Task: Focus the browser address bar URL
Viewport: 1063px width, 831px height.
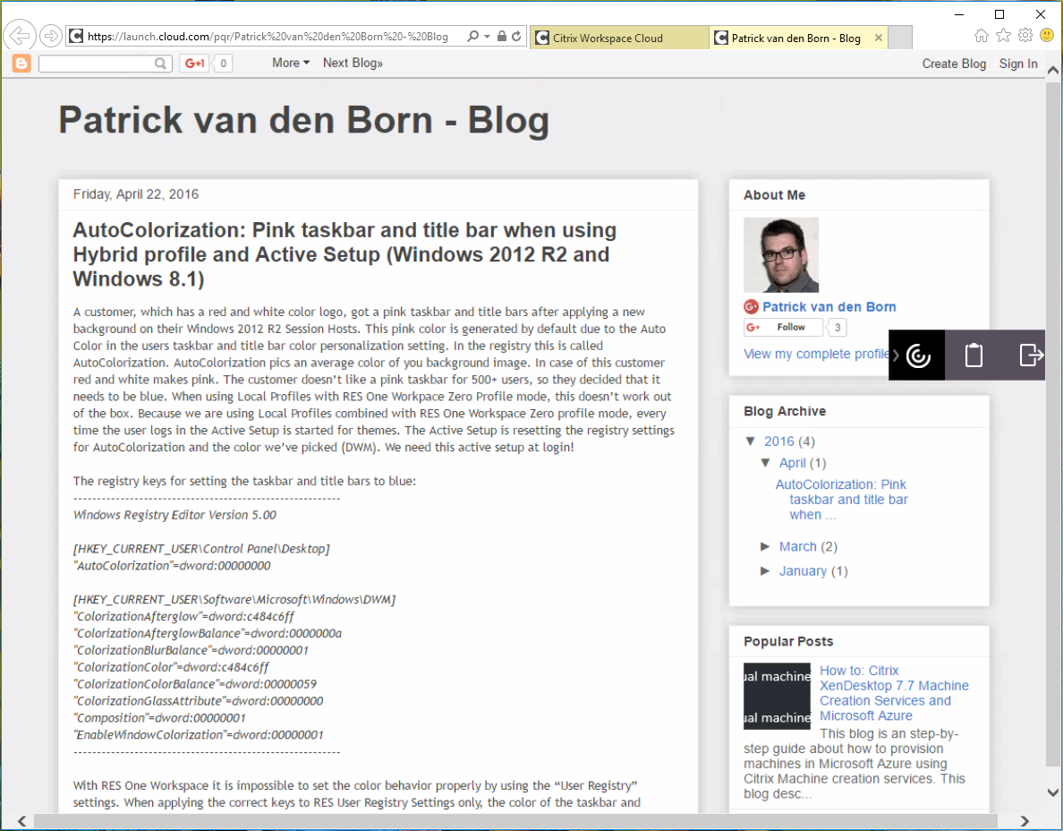Action: click(x=268, y=37)
